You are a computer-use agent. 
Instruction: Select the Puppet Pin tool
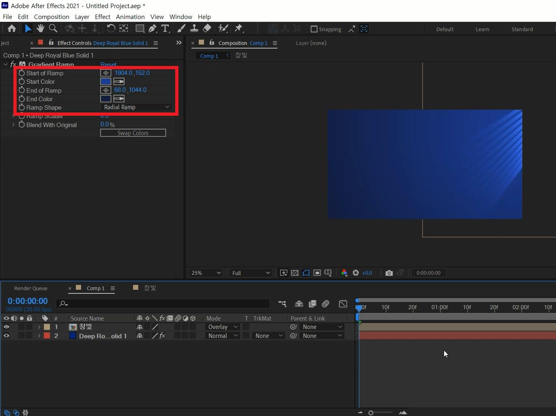(x=238, y=28)
